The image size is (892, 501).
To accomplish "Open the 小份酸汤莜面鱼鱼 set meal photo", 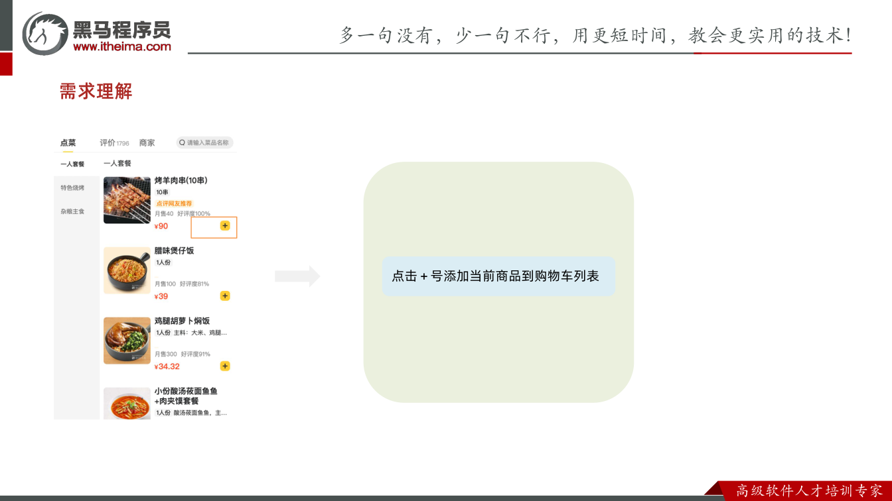I will click(127, 404).
